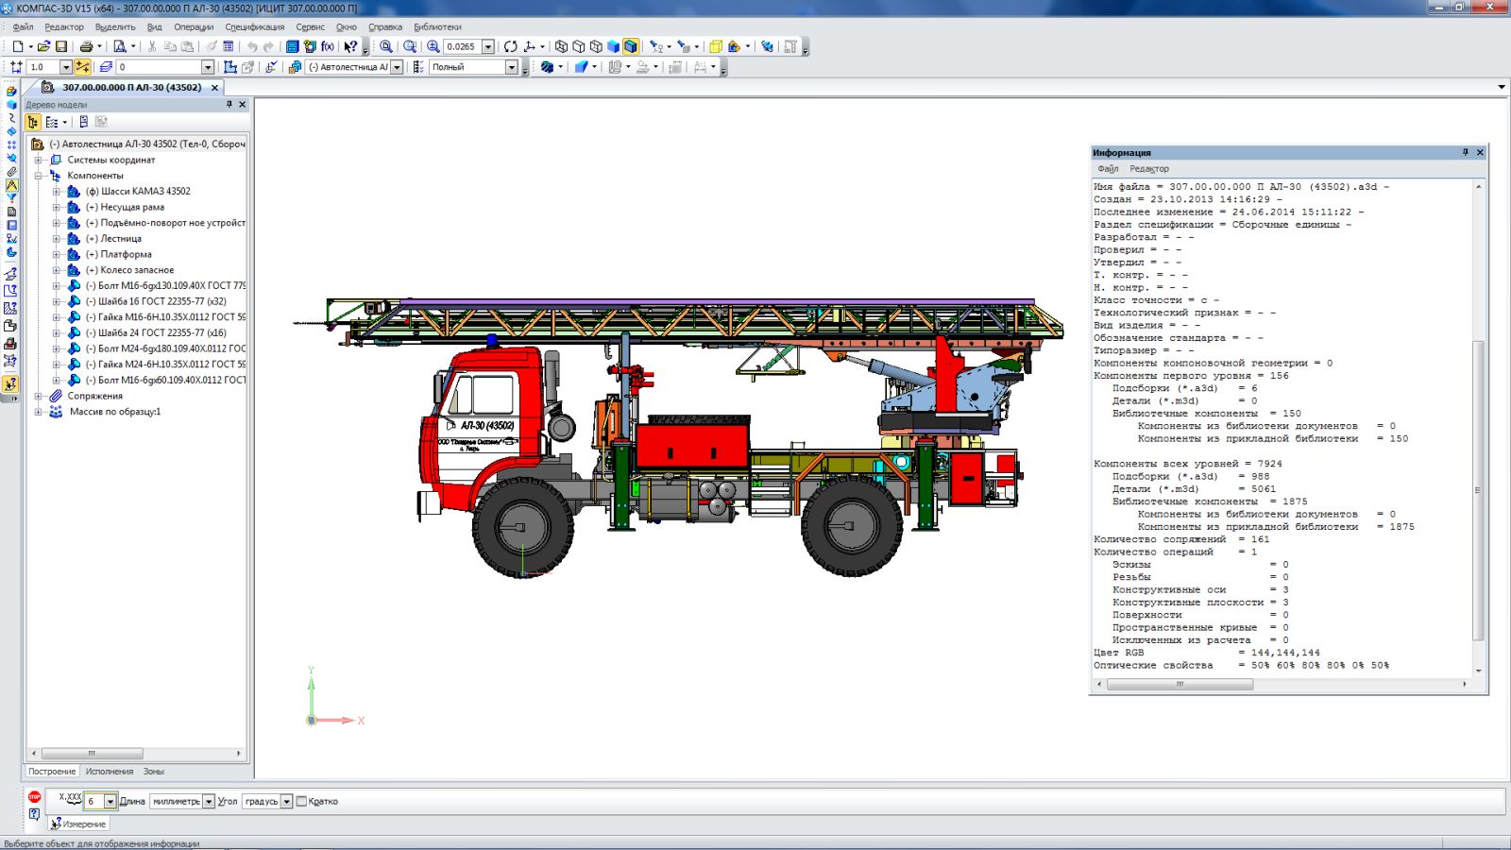
Task: Click the Rebuild model refresh icon
Action: [510, 46]
